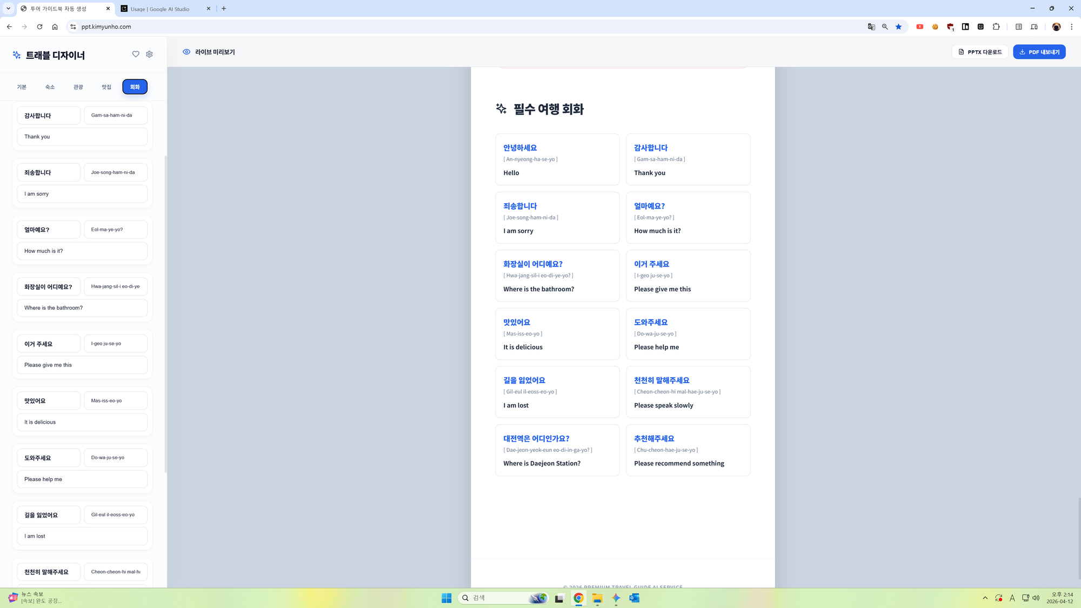Screen dimensions: 1081x608
Task: Click the eye icon for 라이브 미리보기
Action: coord(186,52)
